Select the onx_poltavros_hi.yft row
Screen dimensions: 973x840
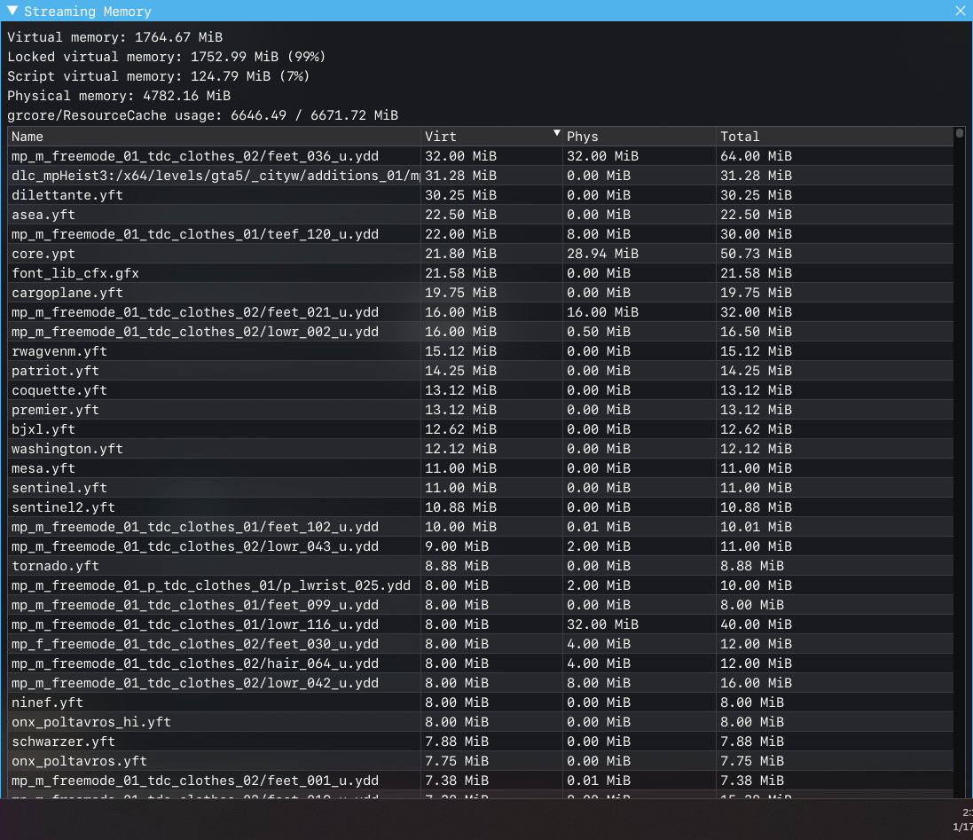pos(481,722)
